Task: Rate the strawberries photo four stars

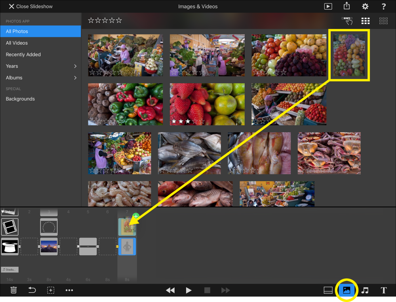Action: (195, 122)
